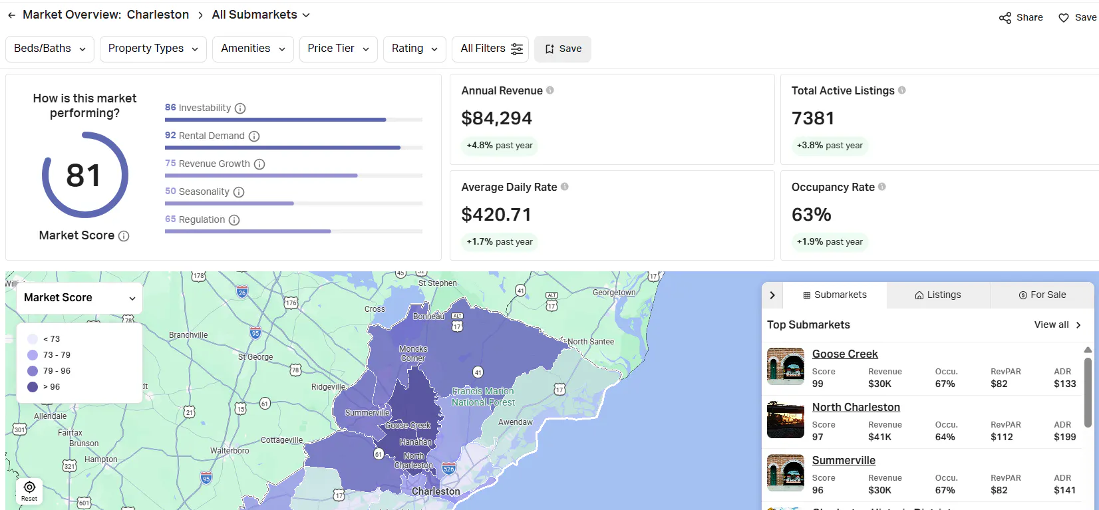Open the Goose Creek submarket link

845,354
